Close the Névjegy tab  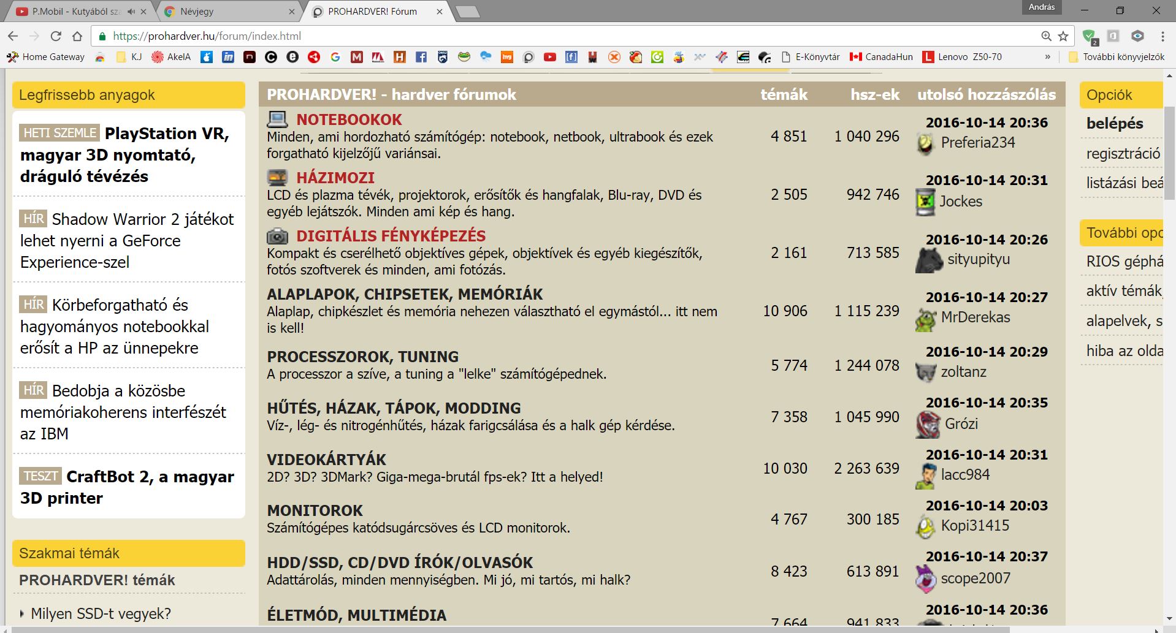point(292,12)
